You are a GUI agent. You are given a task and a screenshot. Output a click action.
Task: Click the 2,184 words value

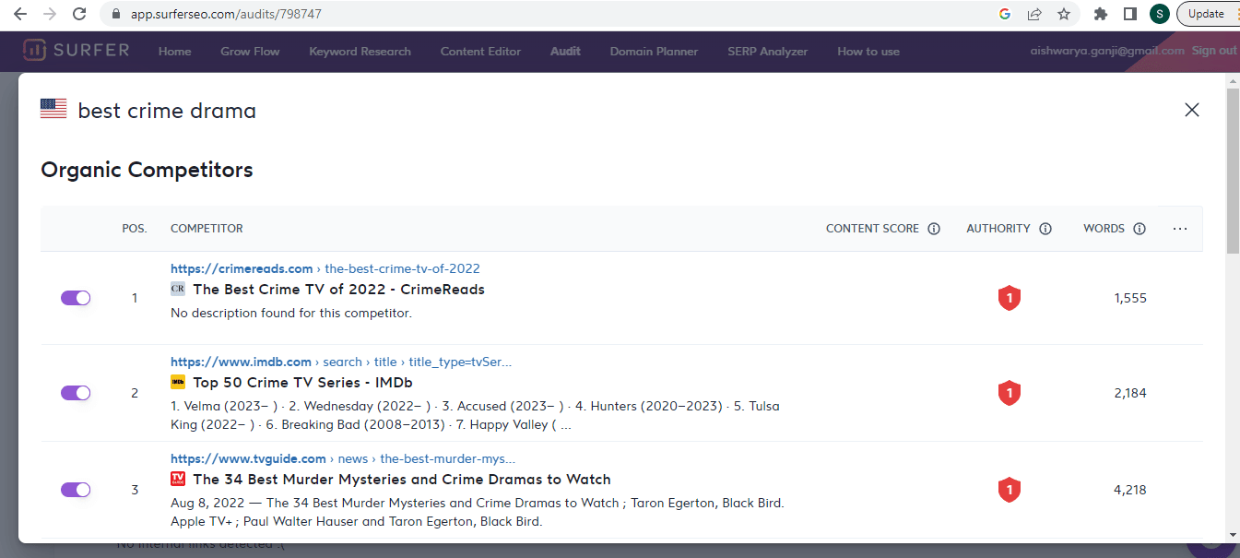pos(1130,393)
